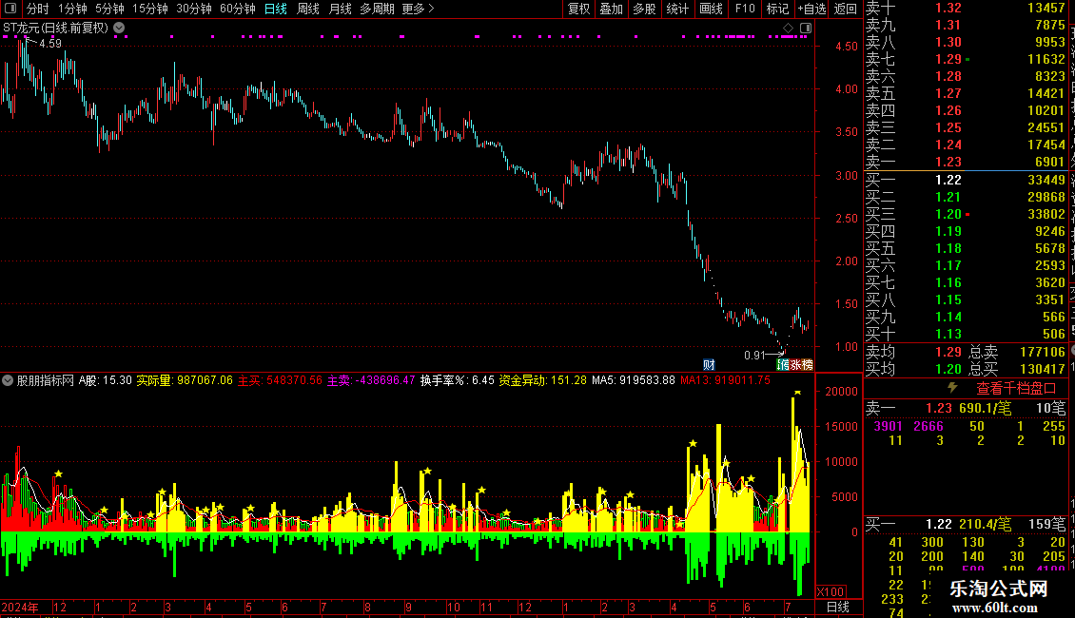
Task: Click the 财 finance icon on the chart
Action: tap(709, 365)
